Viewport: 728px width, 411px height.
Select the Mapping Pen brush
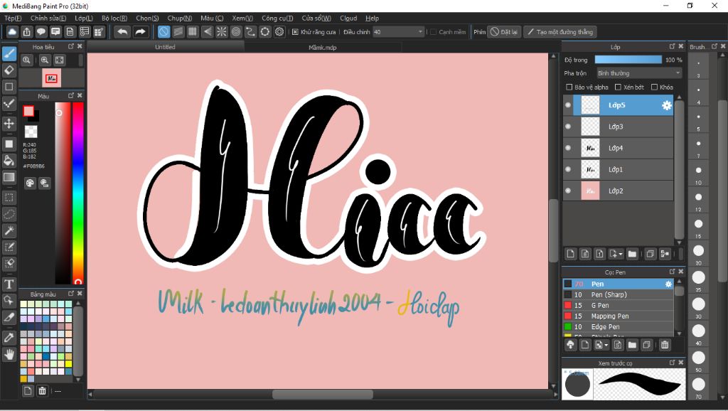[618, 316]
